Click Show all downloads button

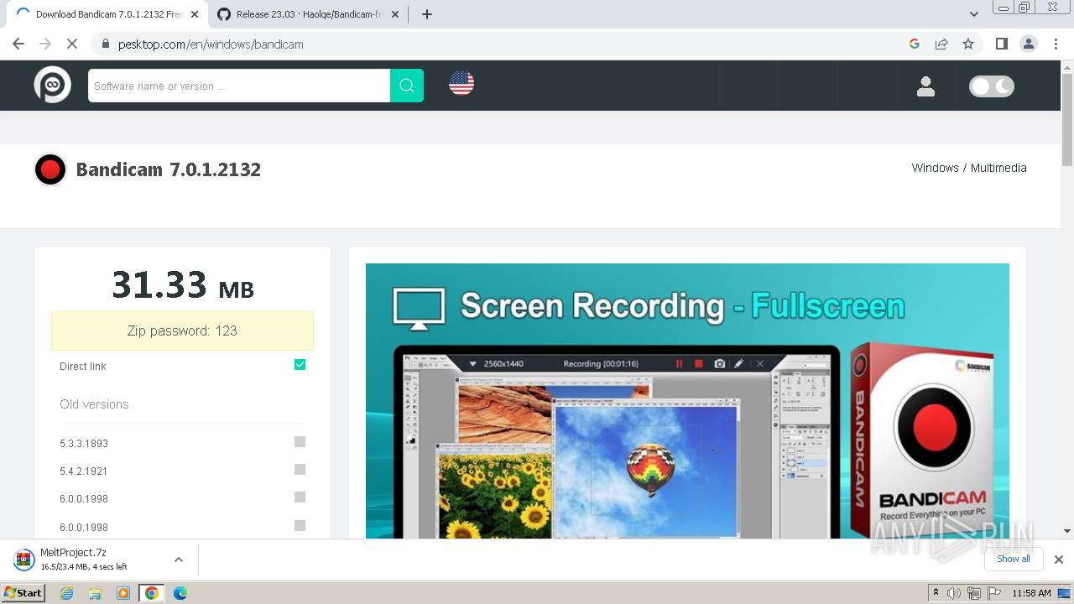point(1014,559)
